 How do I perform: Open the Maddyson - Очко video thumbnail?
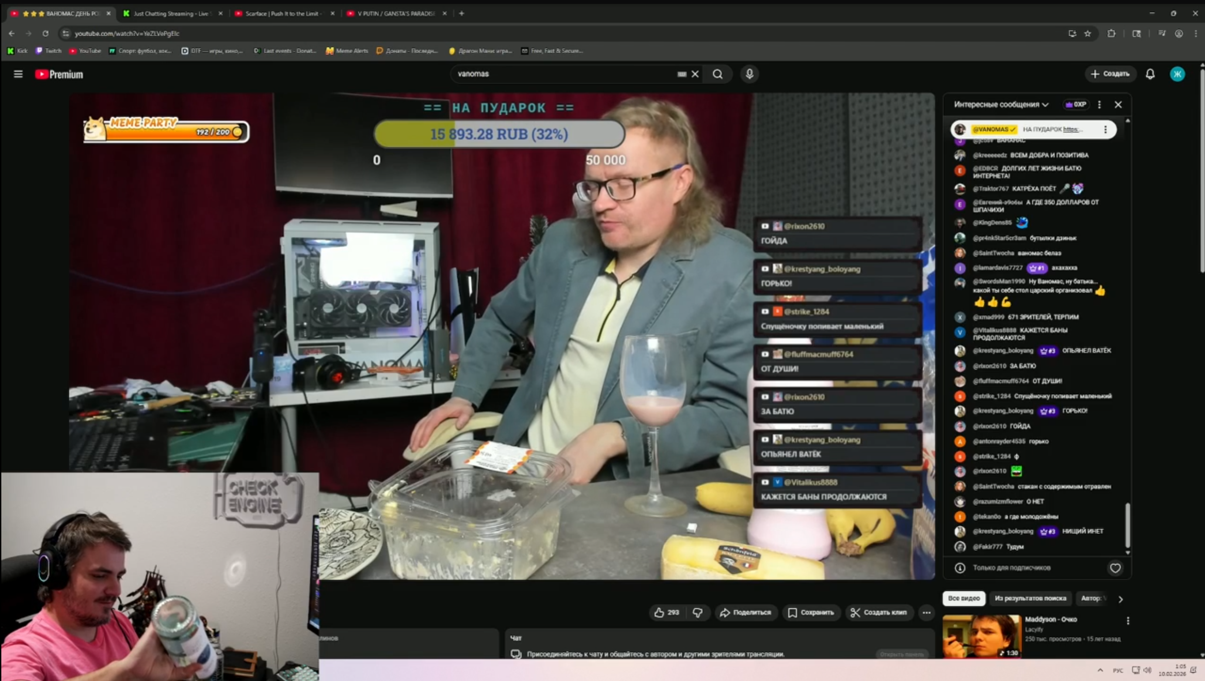[x=981, y=636]
